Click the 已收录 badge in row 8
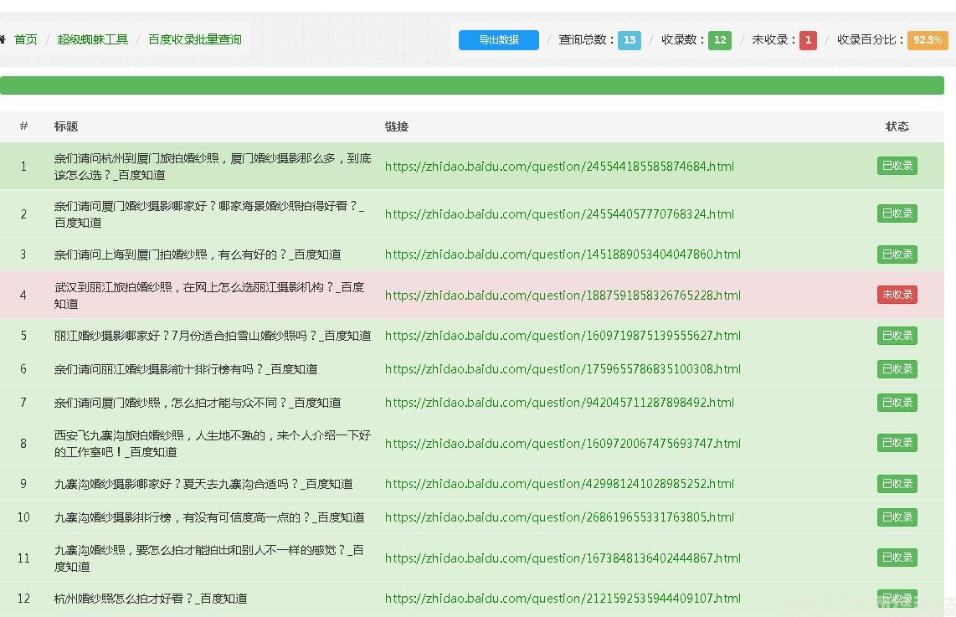This screenshot has width=956, height=617. click(897, 443)
